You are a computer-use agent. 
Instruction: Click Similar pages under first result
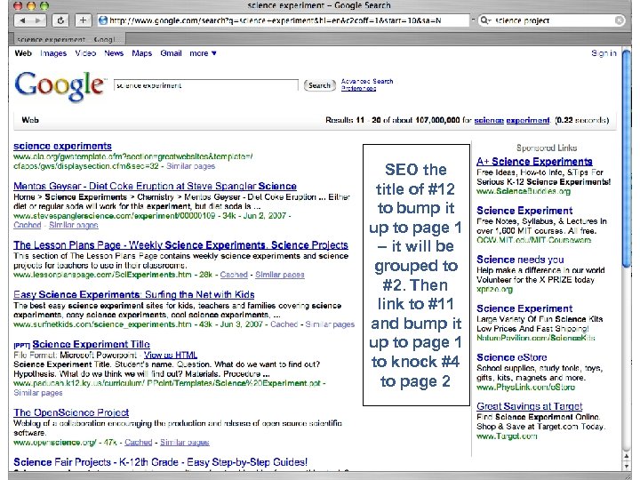click(190, 166)
